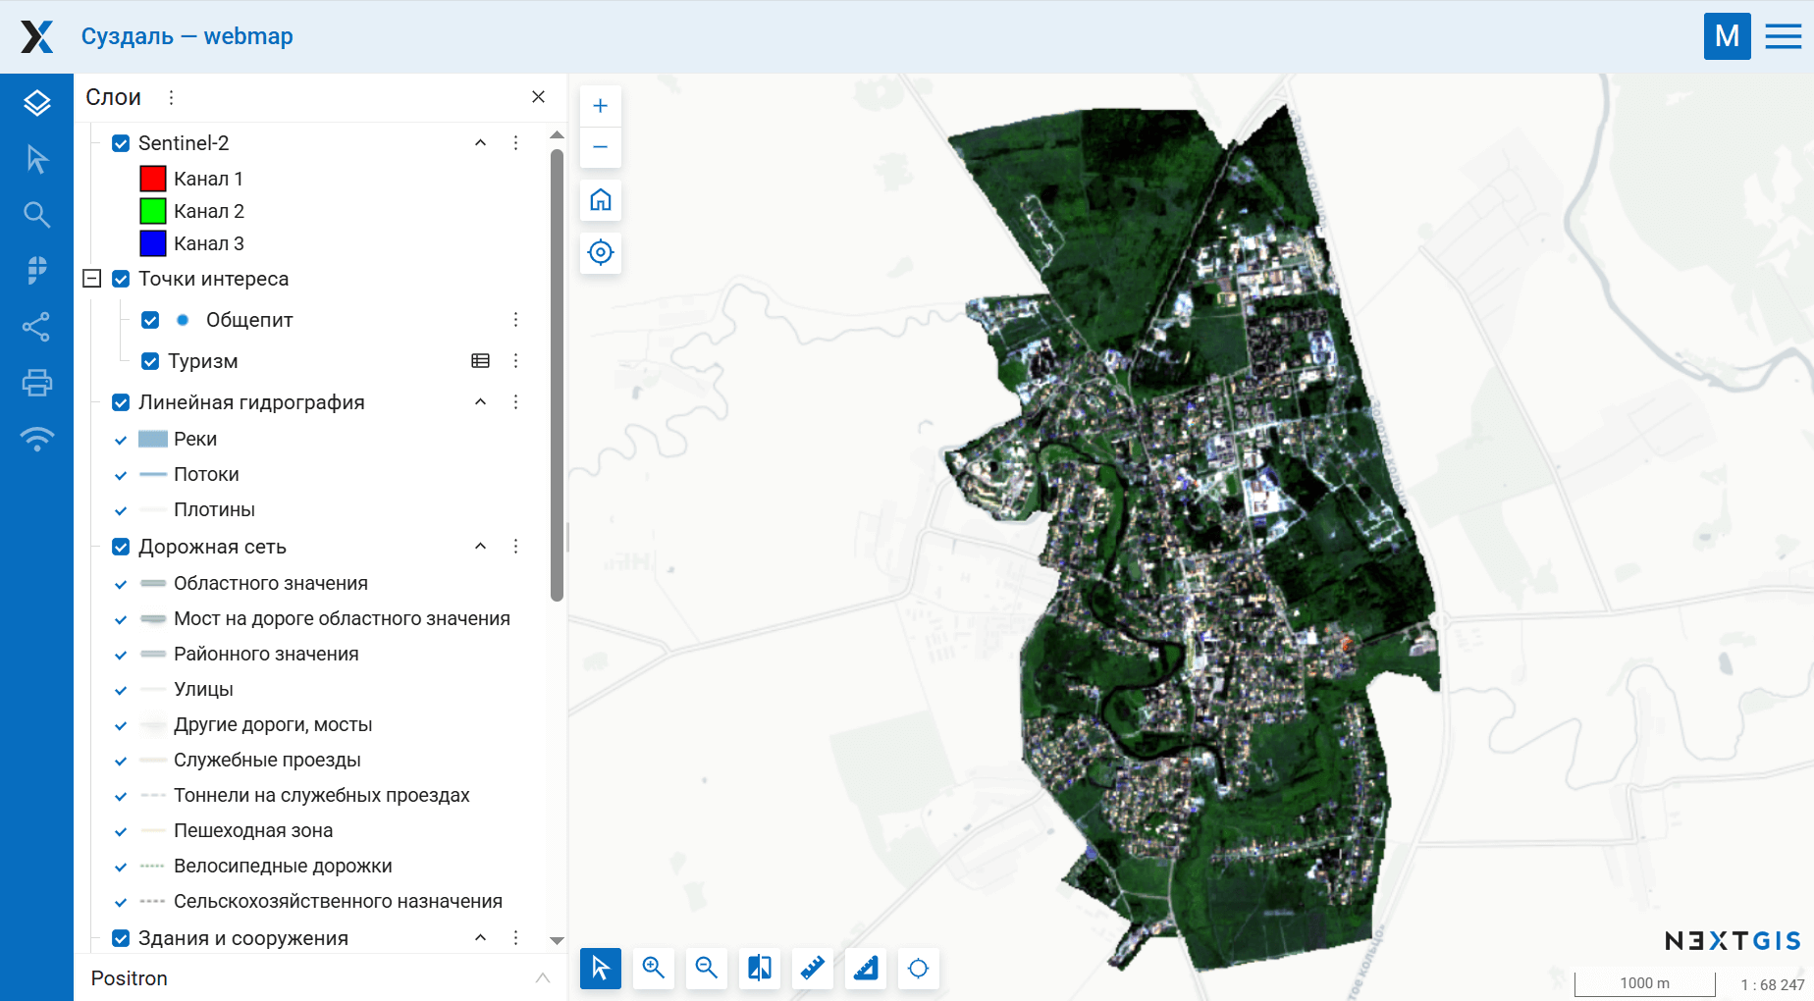Disable the Общепит points layer
1814x1001 pixels.
[150, 319]
